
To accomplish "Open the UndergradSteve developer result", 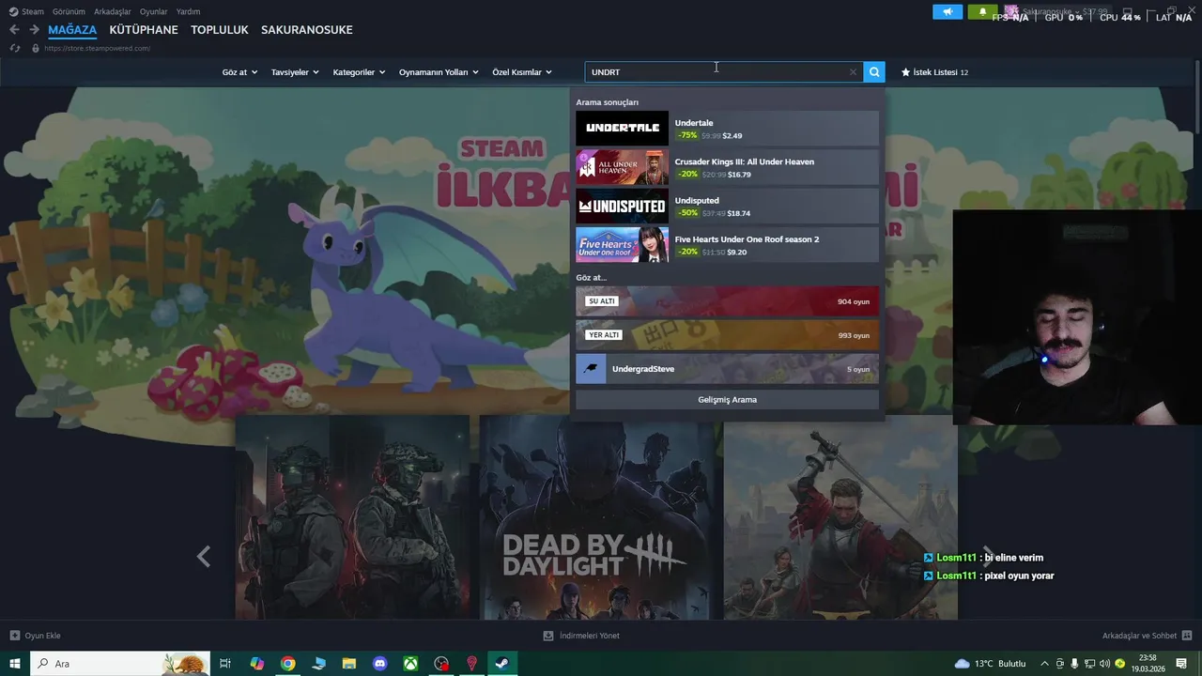I will 727,369.
